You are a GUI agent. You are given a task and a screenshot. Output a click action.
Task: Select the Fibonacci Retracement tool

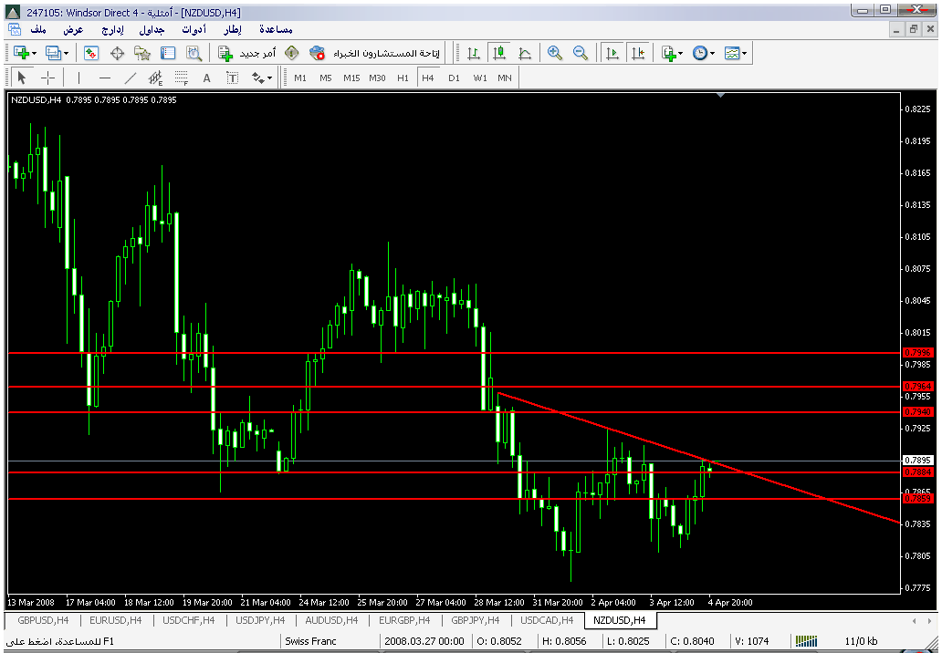tap(182, 78)
